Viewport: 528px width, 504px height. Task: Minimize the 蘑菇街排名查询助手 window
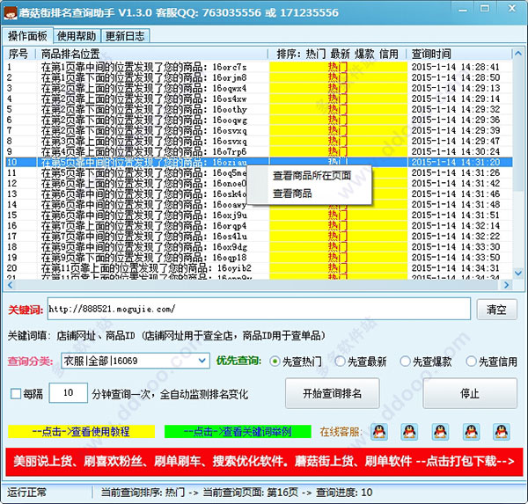coord(463,10)
